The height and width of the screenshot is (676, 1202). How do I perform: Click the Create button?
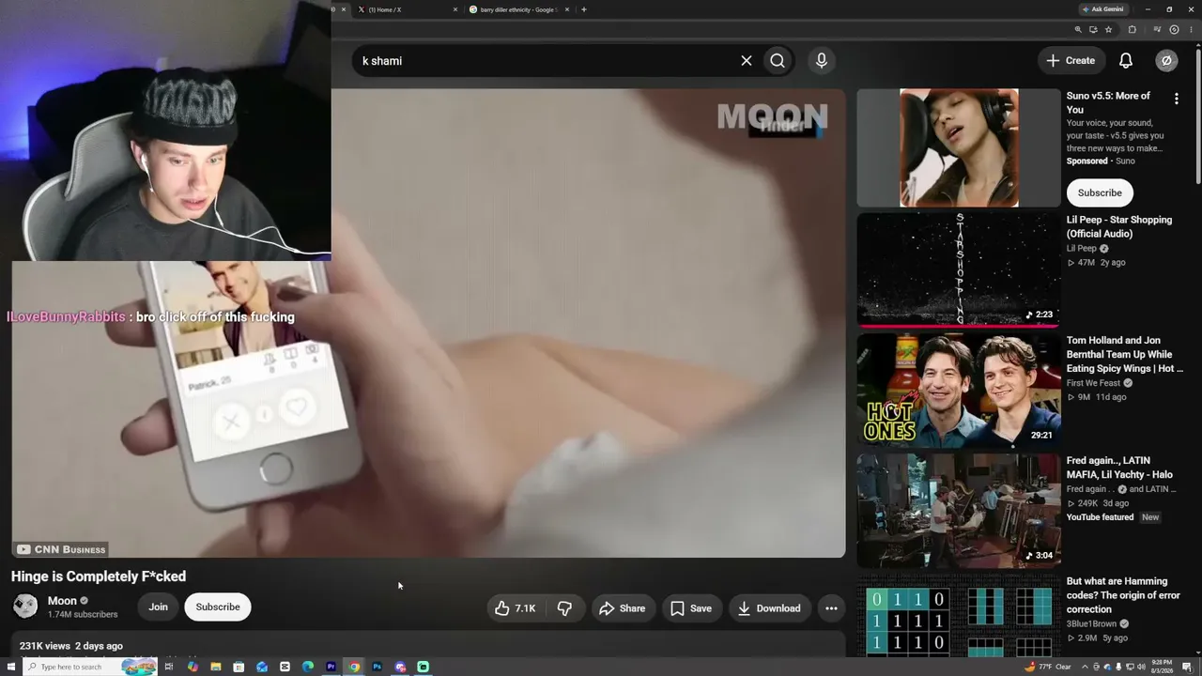pyautogui.click(x=1071, y=61)
